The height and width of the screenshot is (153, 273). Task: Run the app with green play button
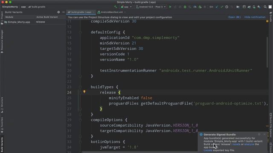click(x=170, y=7)
